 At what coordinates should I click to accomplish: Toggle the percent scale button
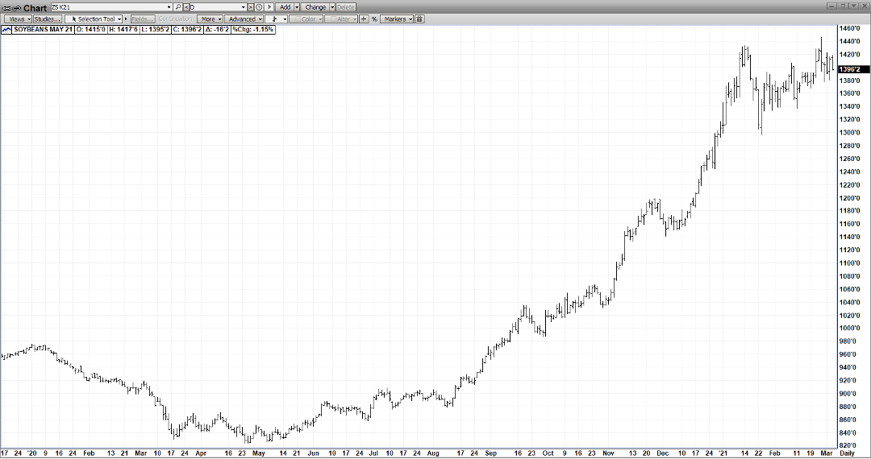tap(374, 19)
